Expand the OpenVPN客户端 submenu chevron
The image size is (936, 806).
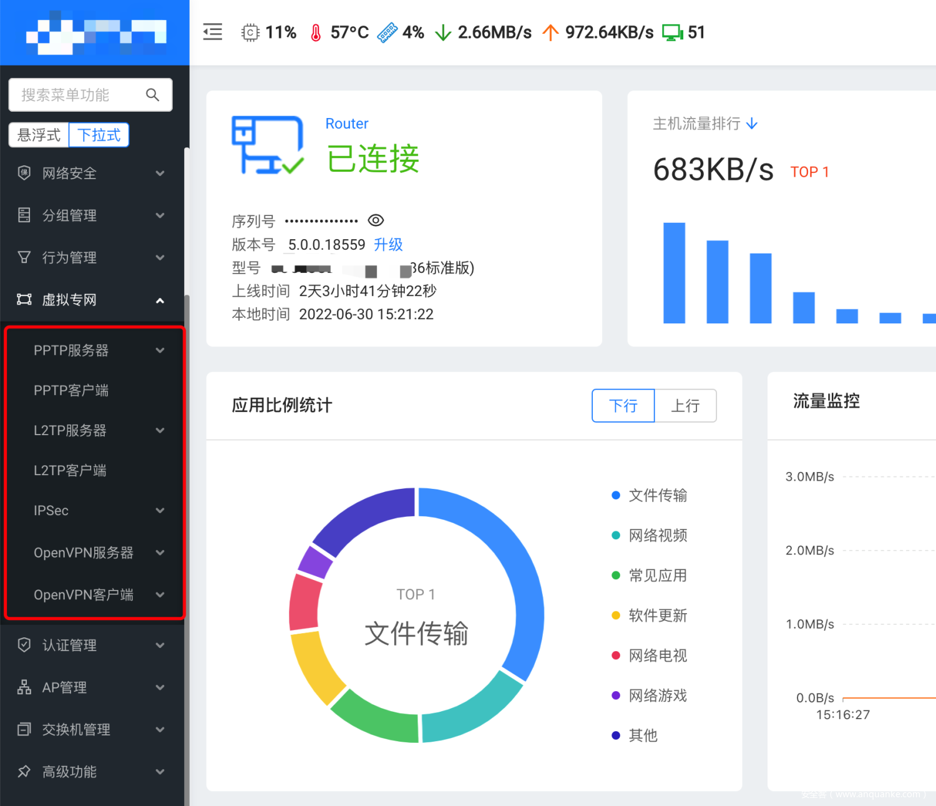160,595
